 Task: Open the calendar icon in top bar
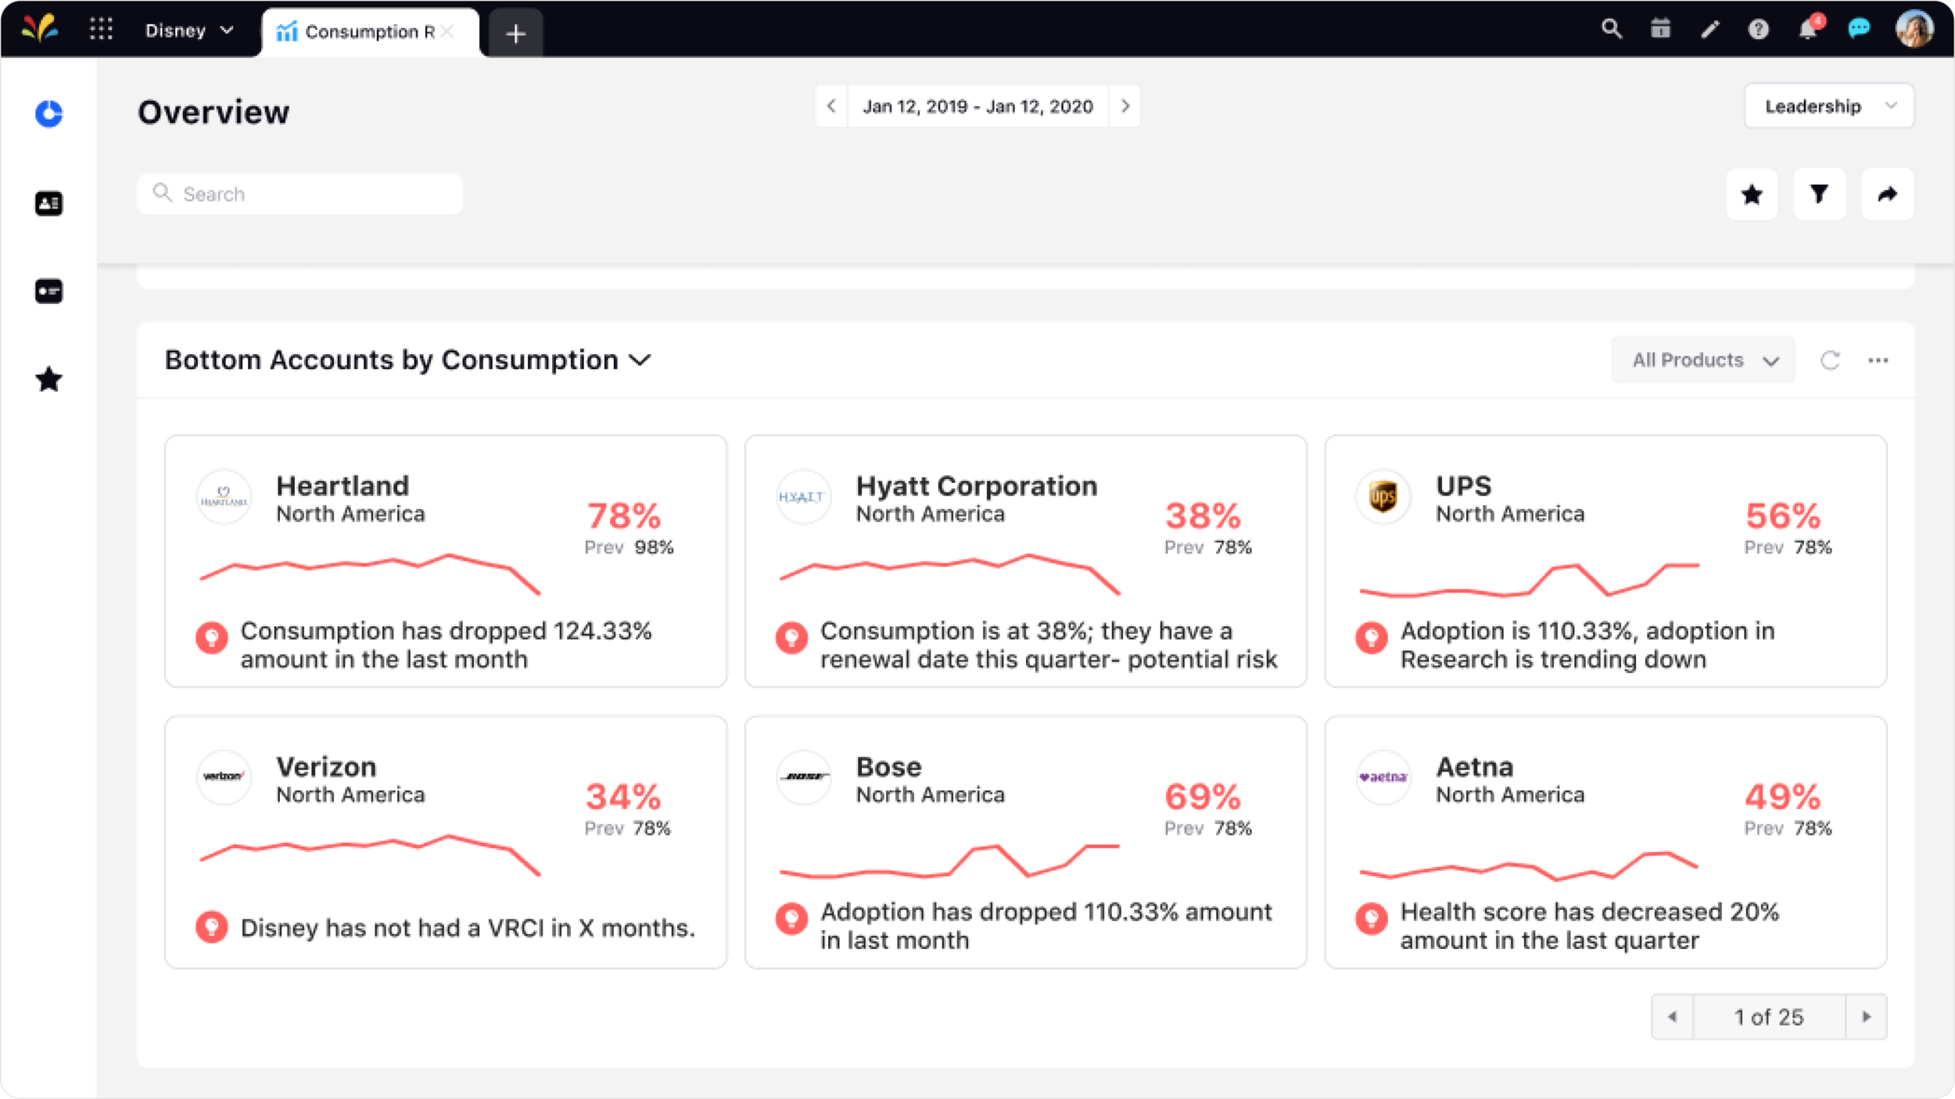(x=1660, y=29)
